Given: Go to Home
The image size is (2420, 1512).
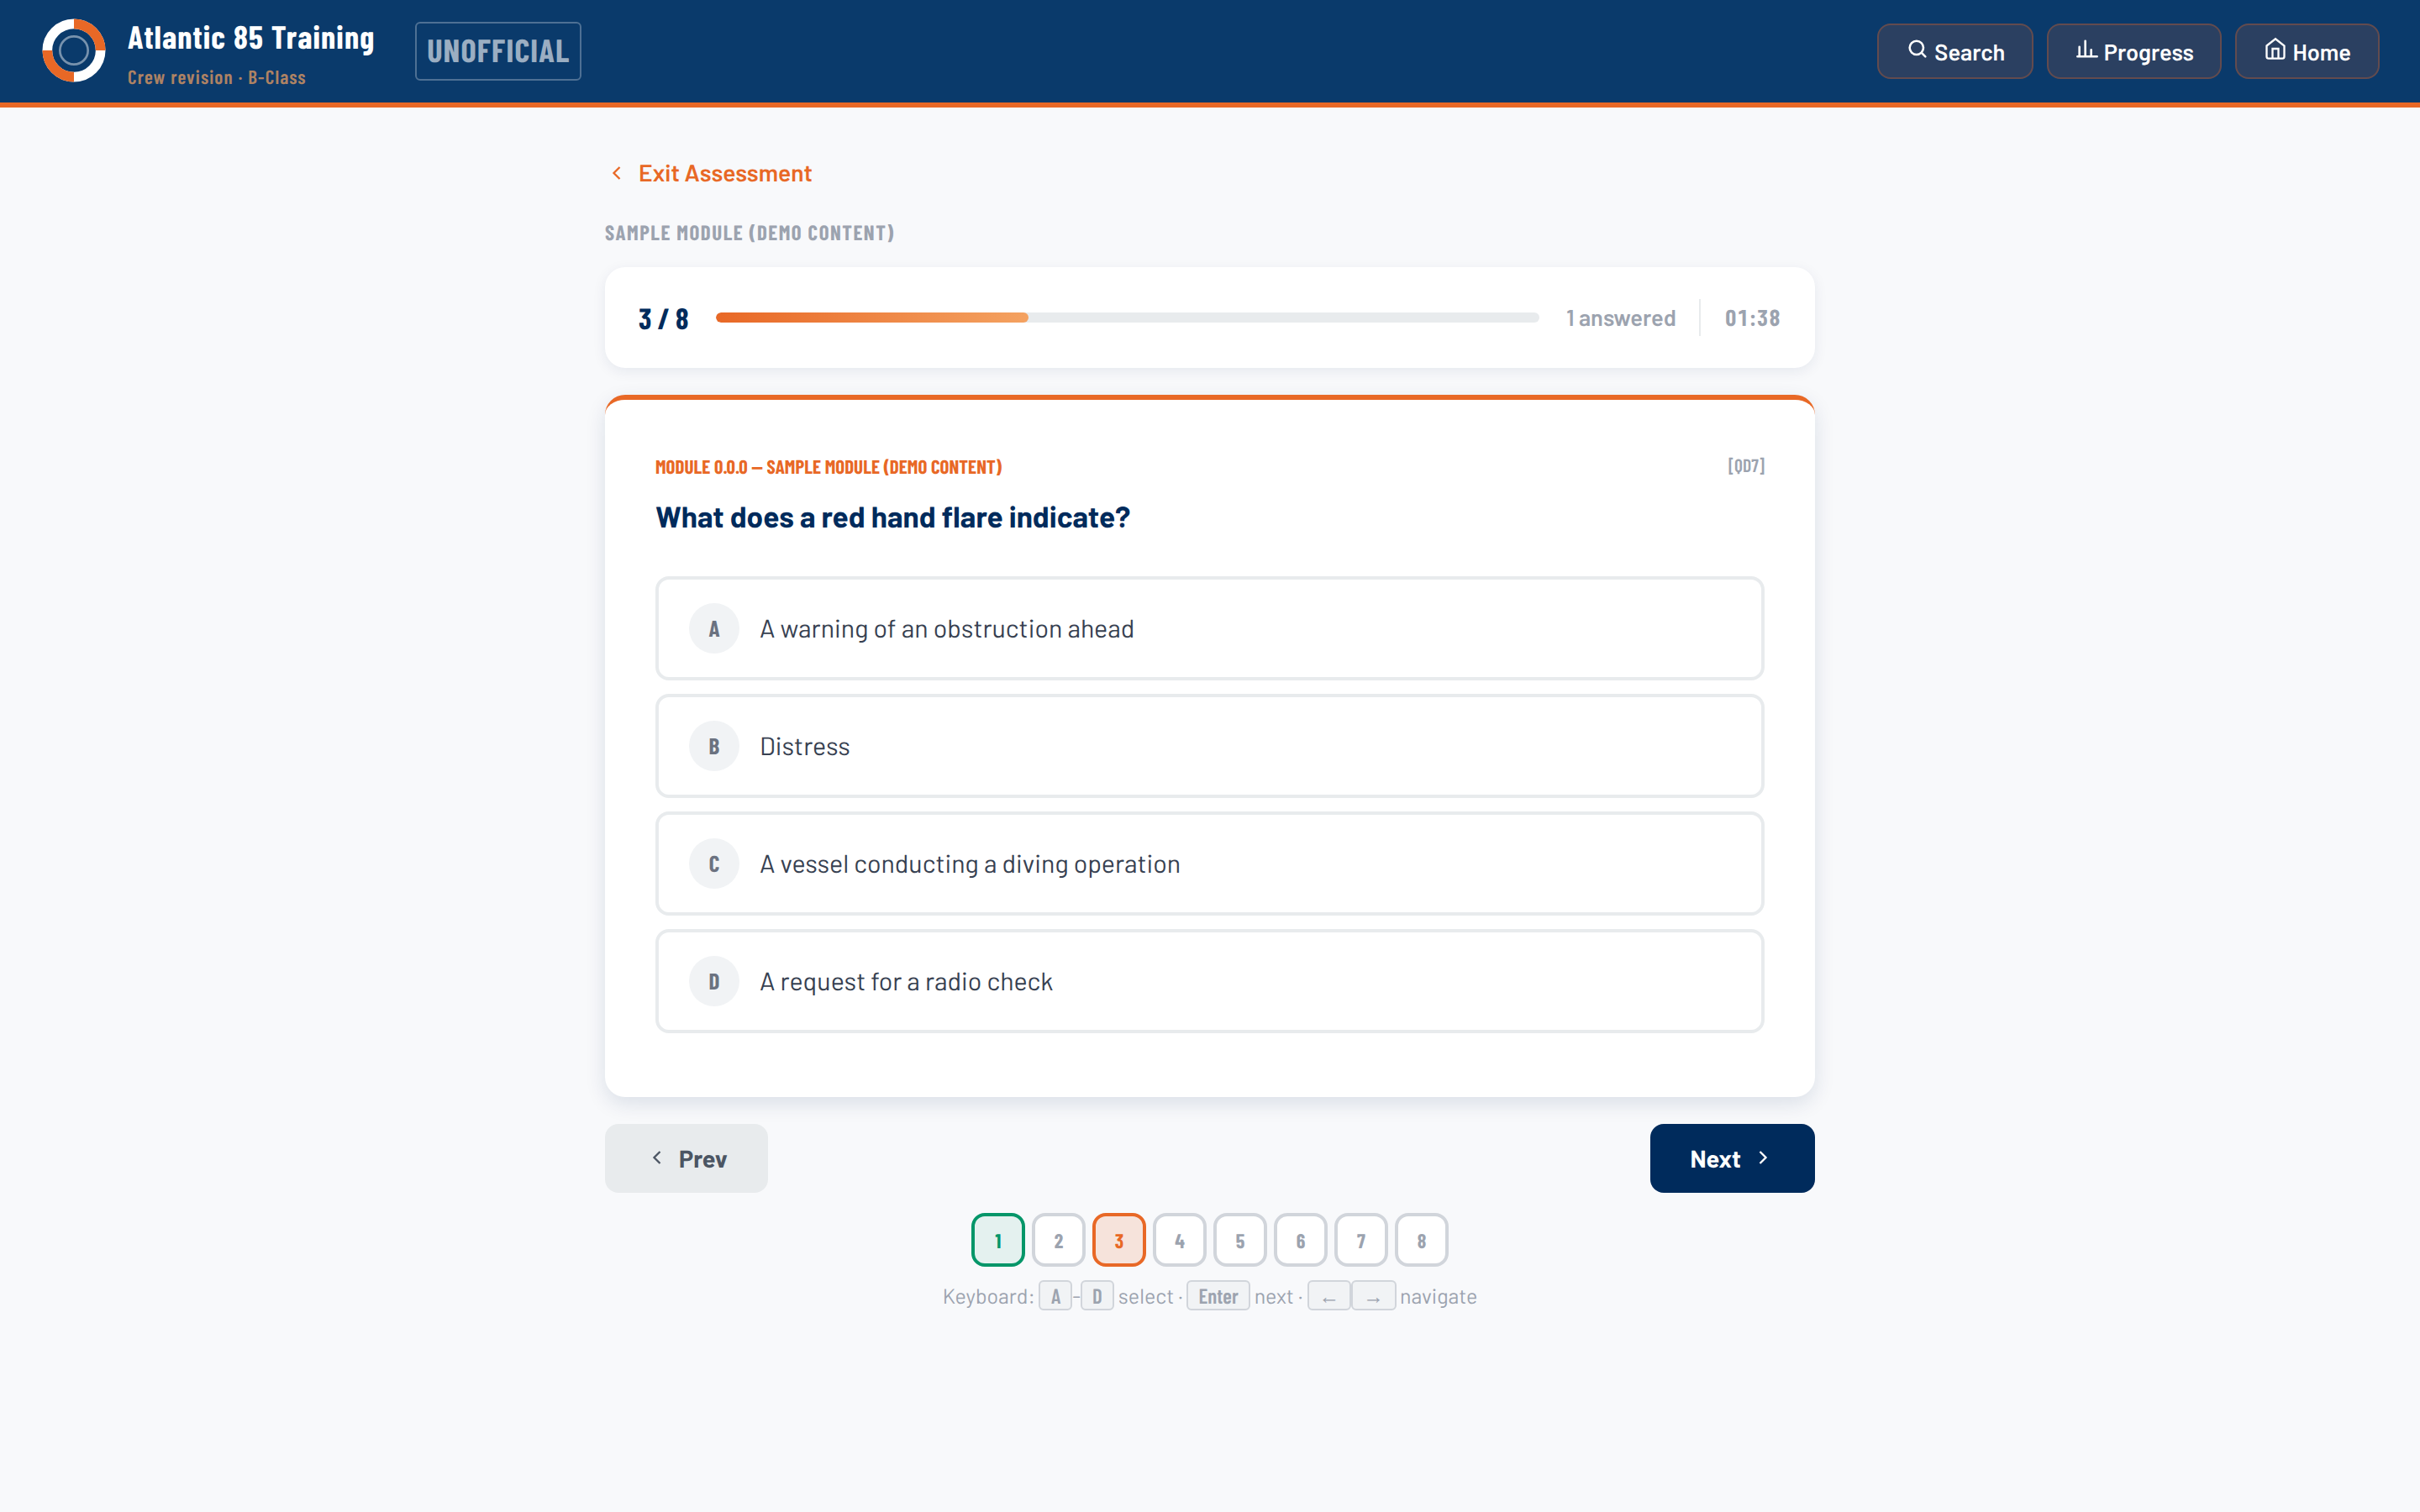Looking at the screenshot, I should tap(2306, 51).
